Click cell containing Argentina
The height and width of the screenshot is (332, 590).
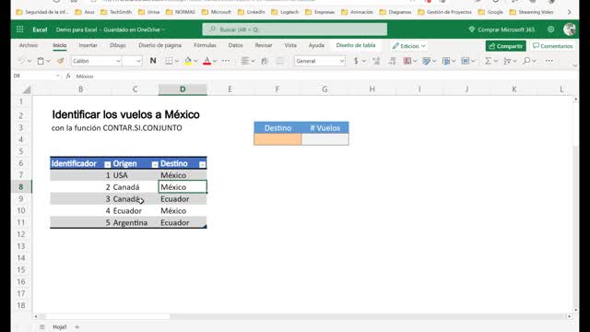coord(135,222)
